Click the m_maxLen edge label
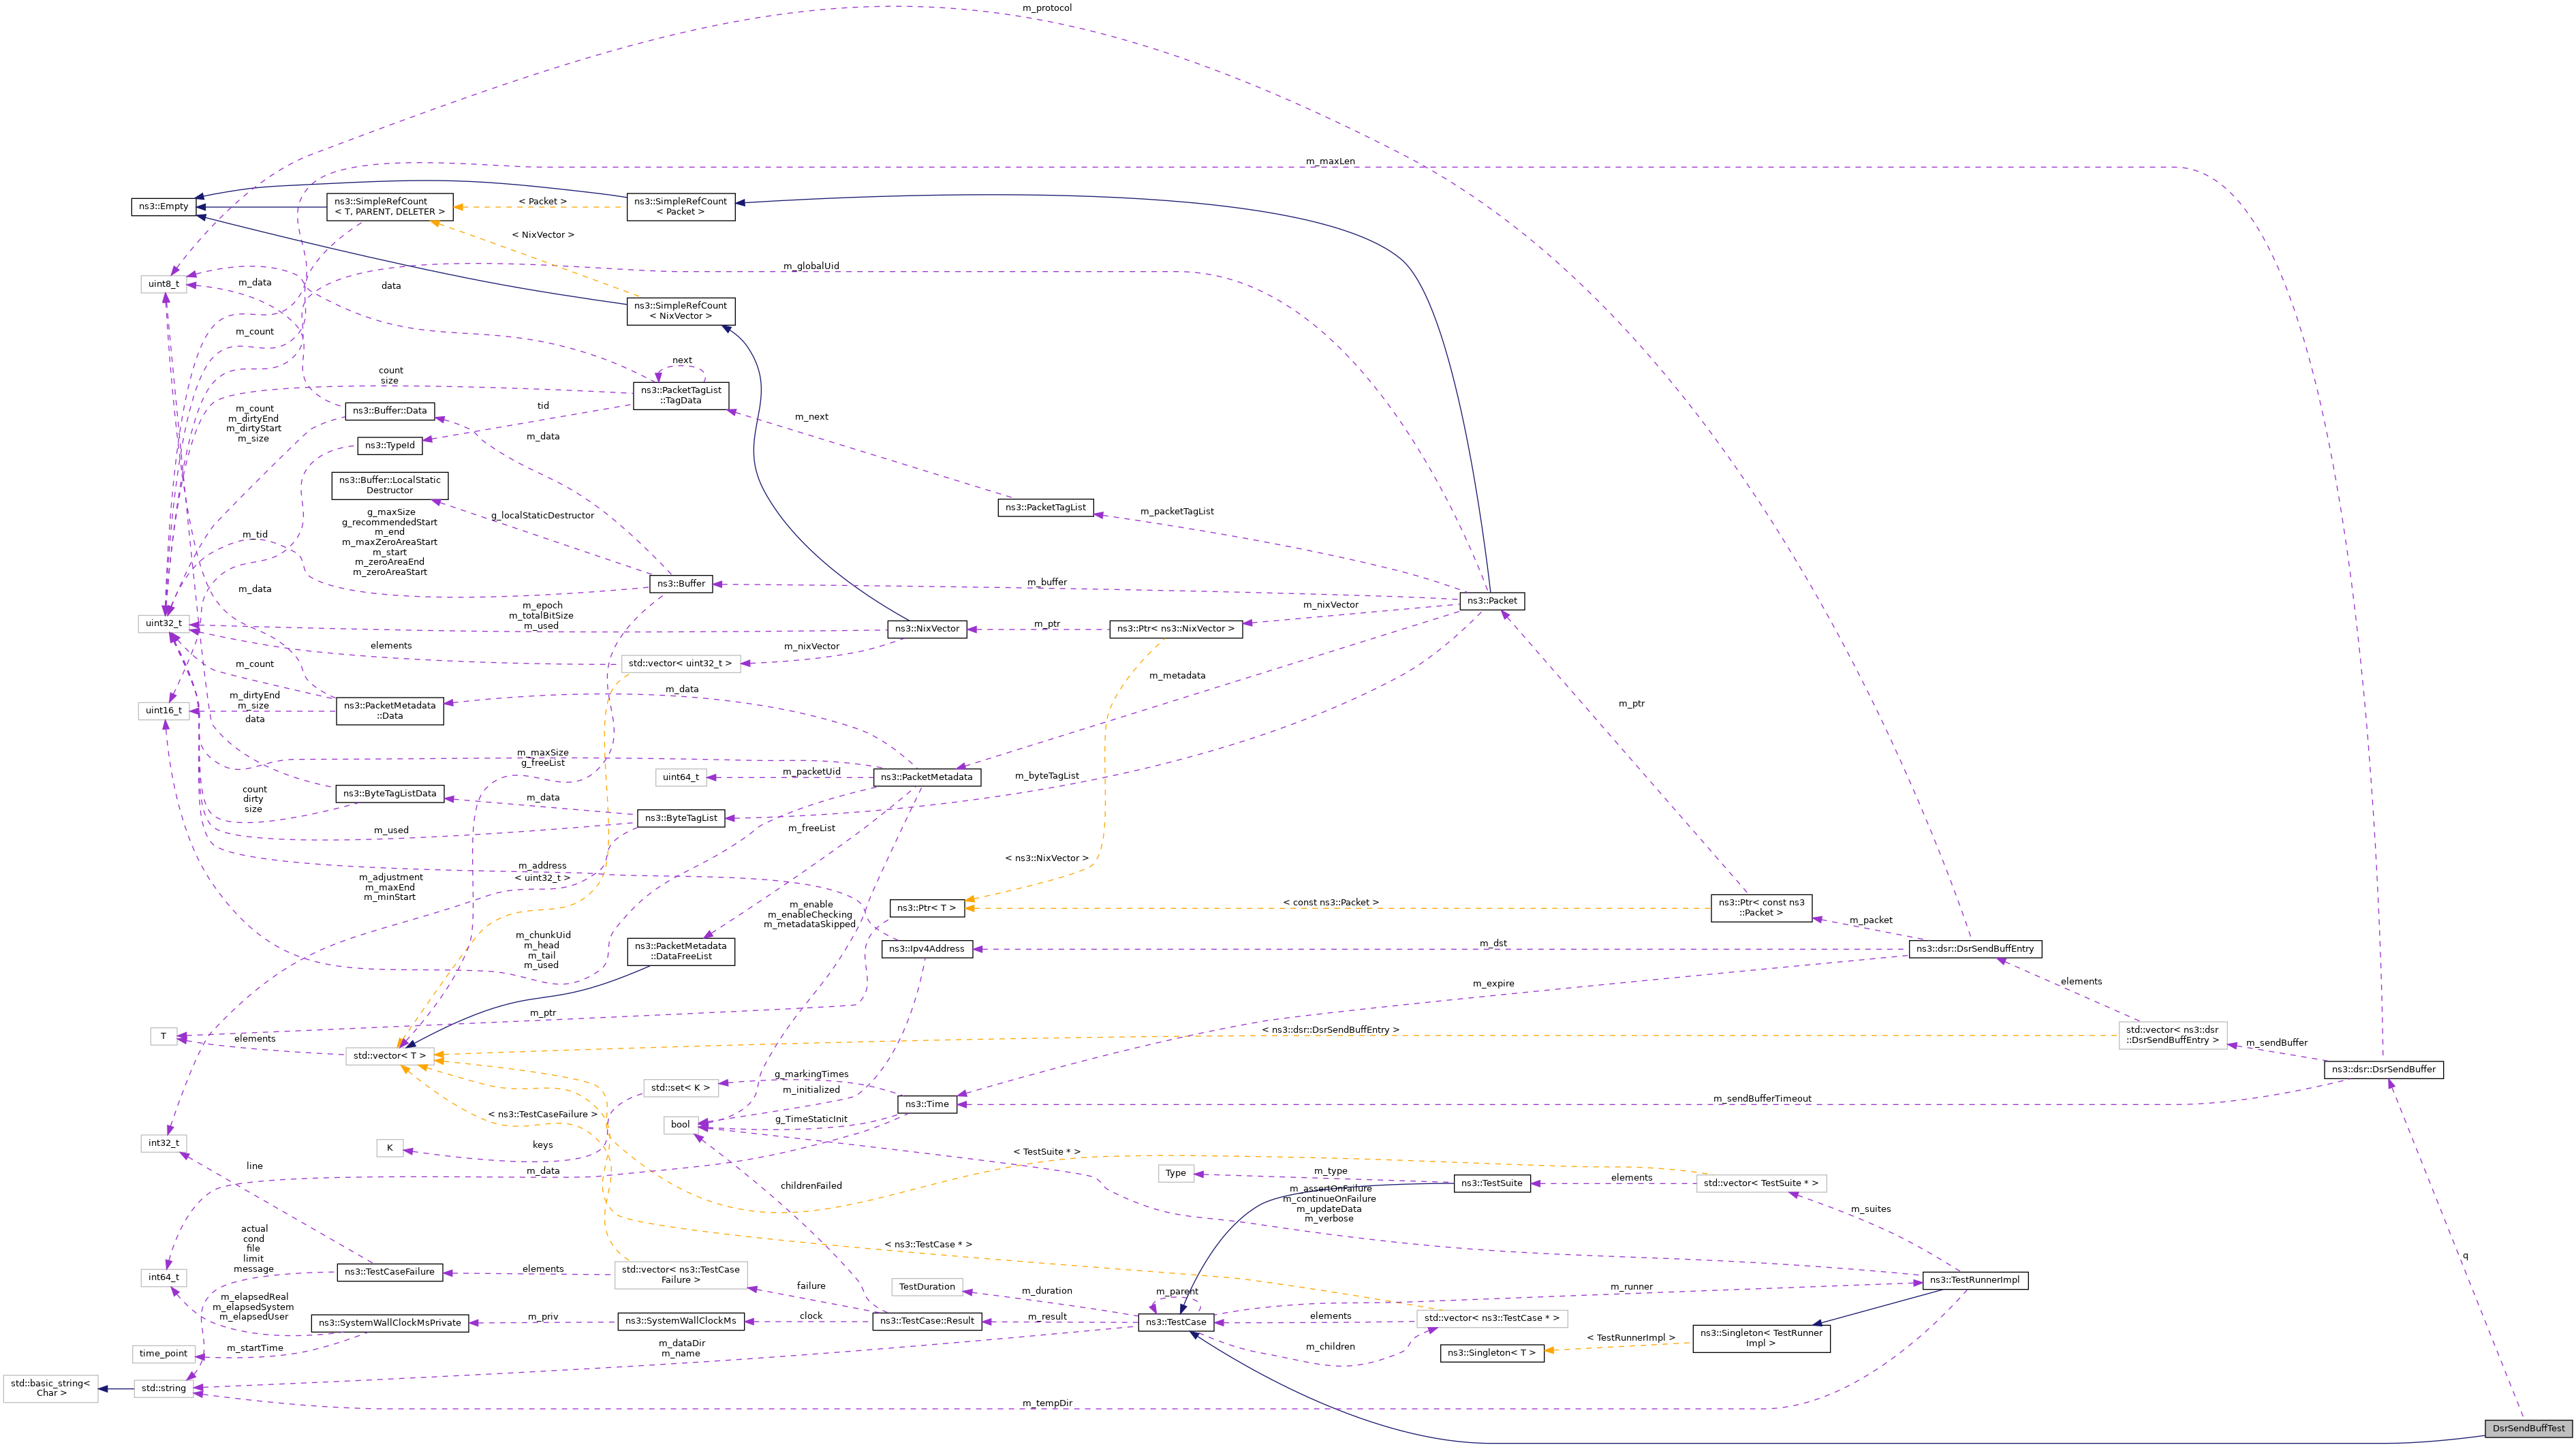The image size is (2576, 1447). pyautogui.click(x=1330, y=162)
